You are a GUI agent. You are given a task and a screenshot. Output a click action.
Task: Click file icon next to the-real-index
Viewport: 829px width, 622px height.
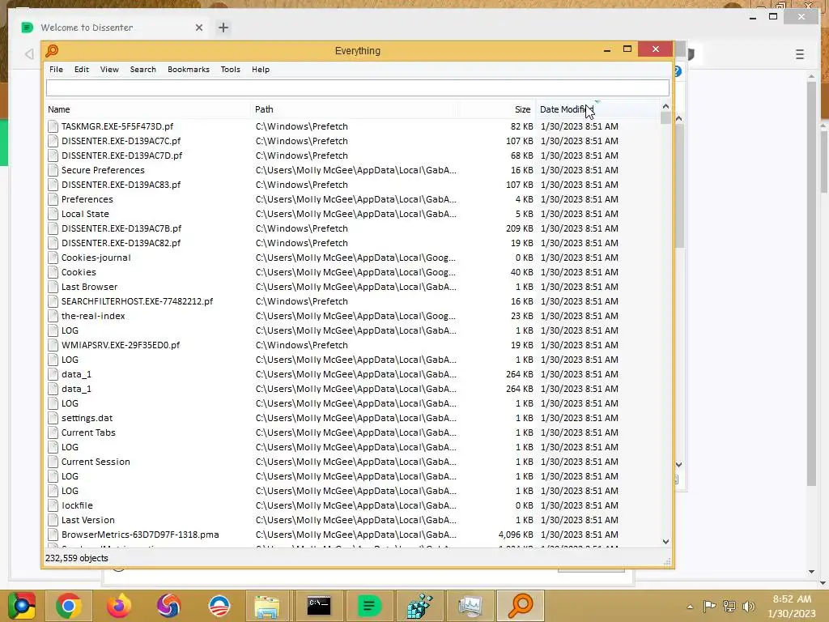pos(53,316)
